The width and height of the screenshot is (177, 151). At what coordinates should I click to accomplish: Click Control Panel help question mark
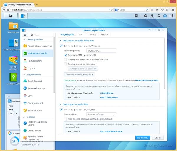point(149,30)
